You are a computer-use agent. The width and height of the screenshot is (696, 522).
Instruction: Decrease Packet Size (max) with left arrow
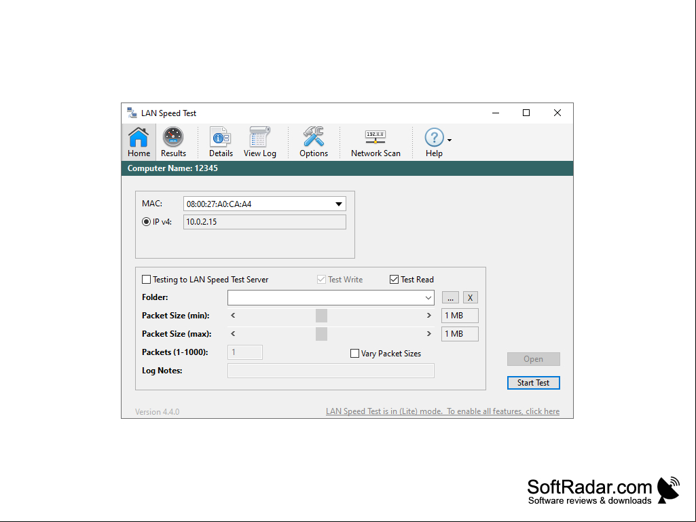233,334
